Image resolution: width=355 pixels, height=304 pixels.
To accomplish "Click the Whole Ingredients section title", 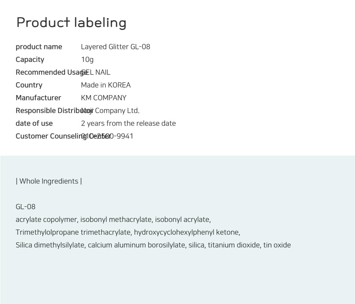I will [x=49, y=181].
